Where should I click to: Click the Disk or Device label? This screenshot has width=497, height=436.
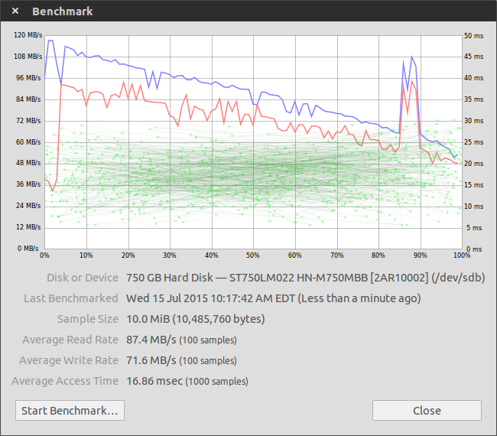83,278
